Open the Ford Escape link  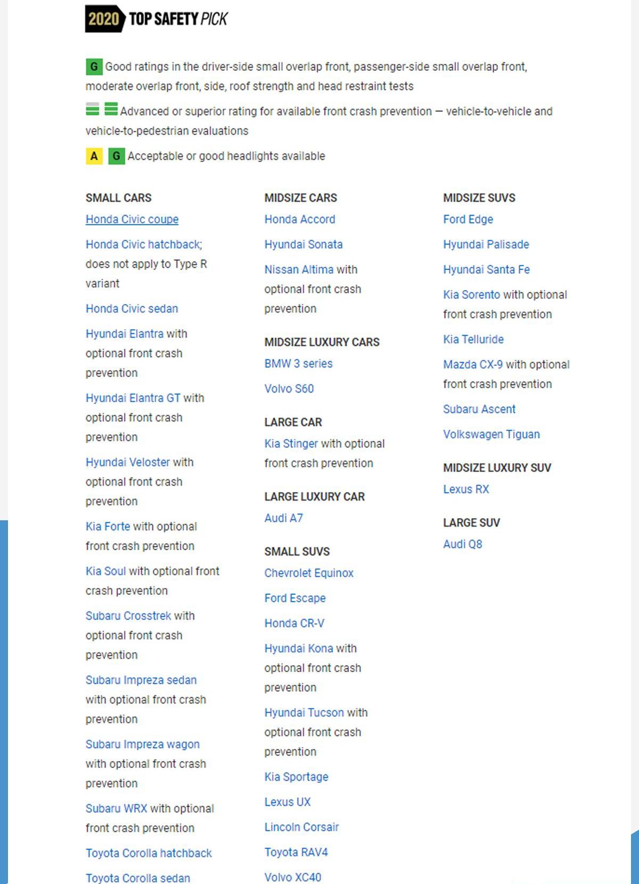tap(295, 598)
